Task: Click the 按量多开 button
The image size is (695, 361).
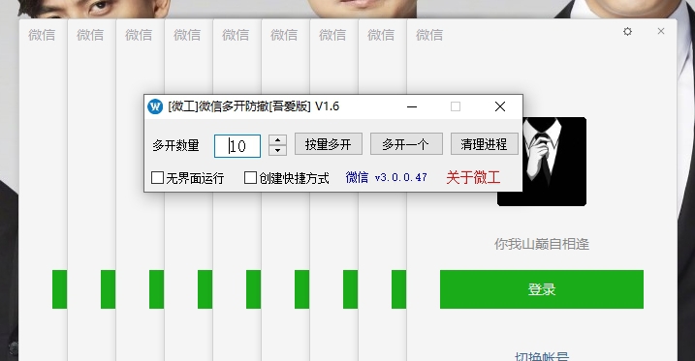Action: tap(329, 144)
